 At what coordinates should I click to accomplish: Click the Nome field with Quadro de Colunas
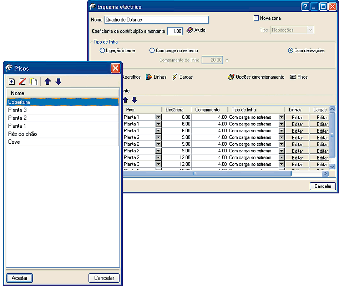tap(157, 20)
